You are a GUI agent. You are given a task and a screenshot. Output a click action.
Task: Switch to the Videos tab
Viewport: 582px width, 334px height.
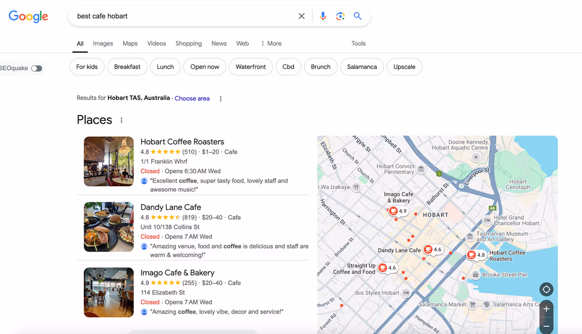coord(157,44)
